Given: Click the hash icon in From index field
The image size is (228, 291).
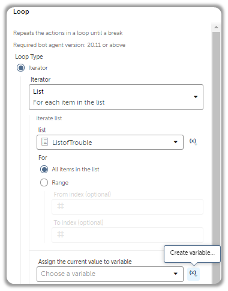Looking at the screenshot, I should 61,206.
